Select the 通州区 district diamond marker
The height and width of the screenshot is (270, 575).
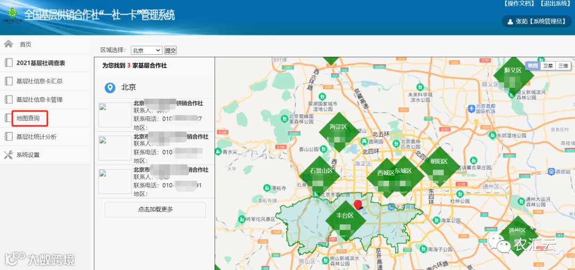(x=518, y=235)
